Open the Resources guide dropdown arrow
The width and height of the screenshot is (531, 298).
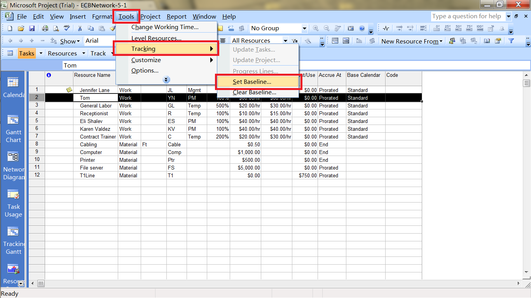point(84,53)
